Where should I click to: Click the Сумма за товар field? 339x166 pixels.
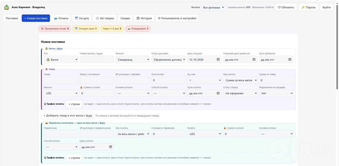276,80
